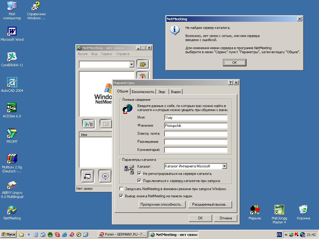The height and width of the screenshot is (239, 319).
Task: Click the 21:42 taskbar clock
Action: pos(311,235)
